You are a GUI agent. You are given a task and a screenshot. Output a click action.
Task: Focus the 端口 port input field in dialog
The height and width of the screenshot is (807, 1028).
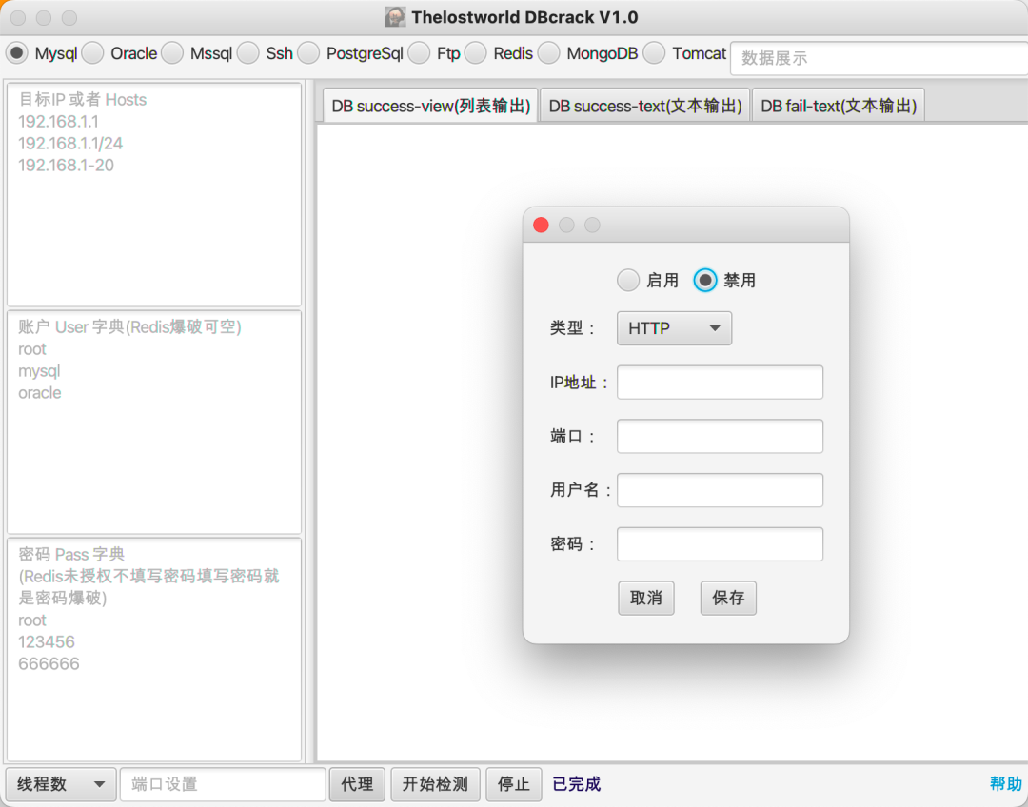(720, 436)
